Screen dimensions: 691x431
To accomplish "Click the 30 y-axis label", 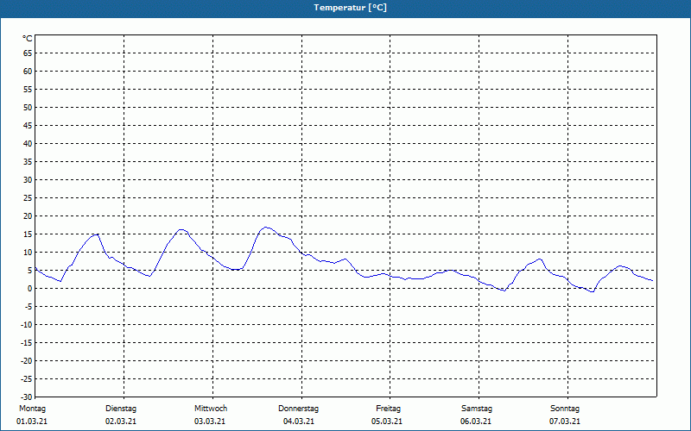I will pos(28,180).
